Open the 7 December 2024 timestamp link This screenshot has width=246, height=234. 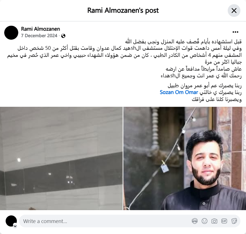tap(39, 36)
